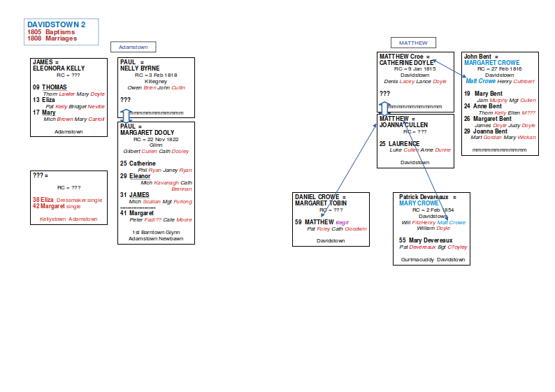Click MATTHEW Croe = CATHERINE DOYLE heading
The image size is (555, 392).
(x=408, y=59)
